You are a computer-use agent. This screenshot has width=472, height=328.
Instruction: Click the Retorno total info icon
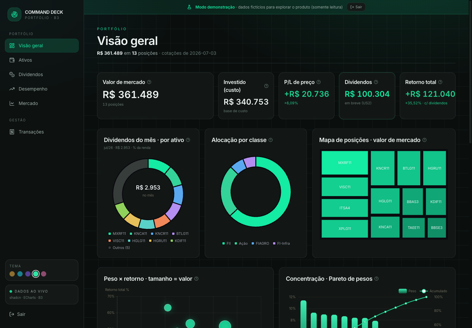440,82
